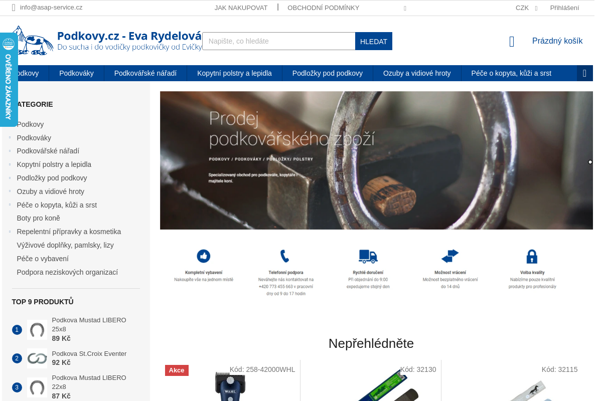
Task: Click Podkova Mustad LIBERO 25x8 product name
Action: pos(89,324)
